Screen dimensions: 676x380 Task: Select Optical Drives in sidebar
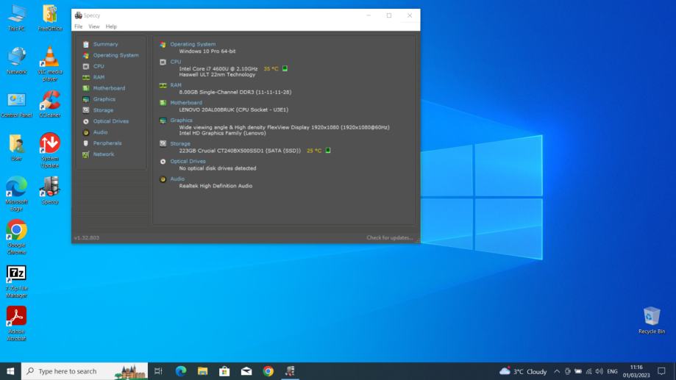110,121
